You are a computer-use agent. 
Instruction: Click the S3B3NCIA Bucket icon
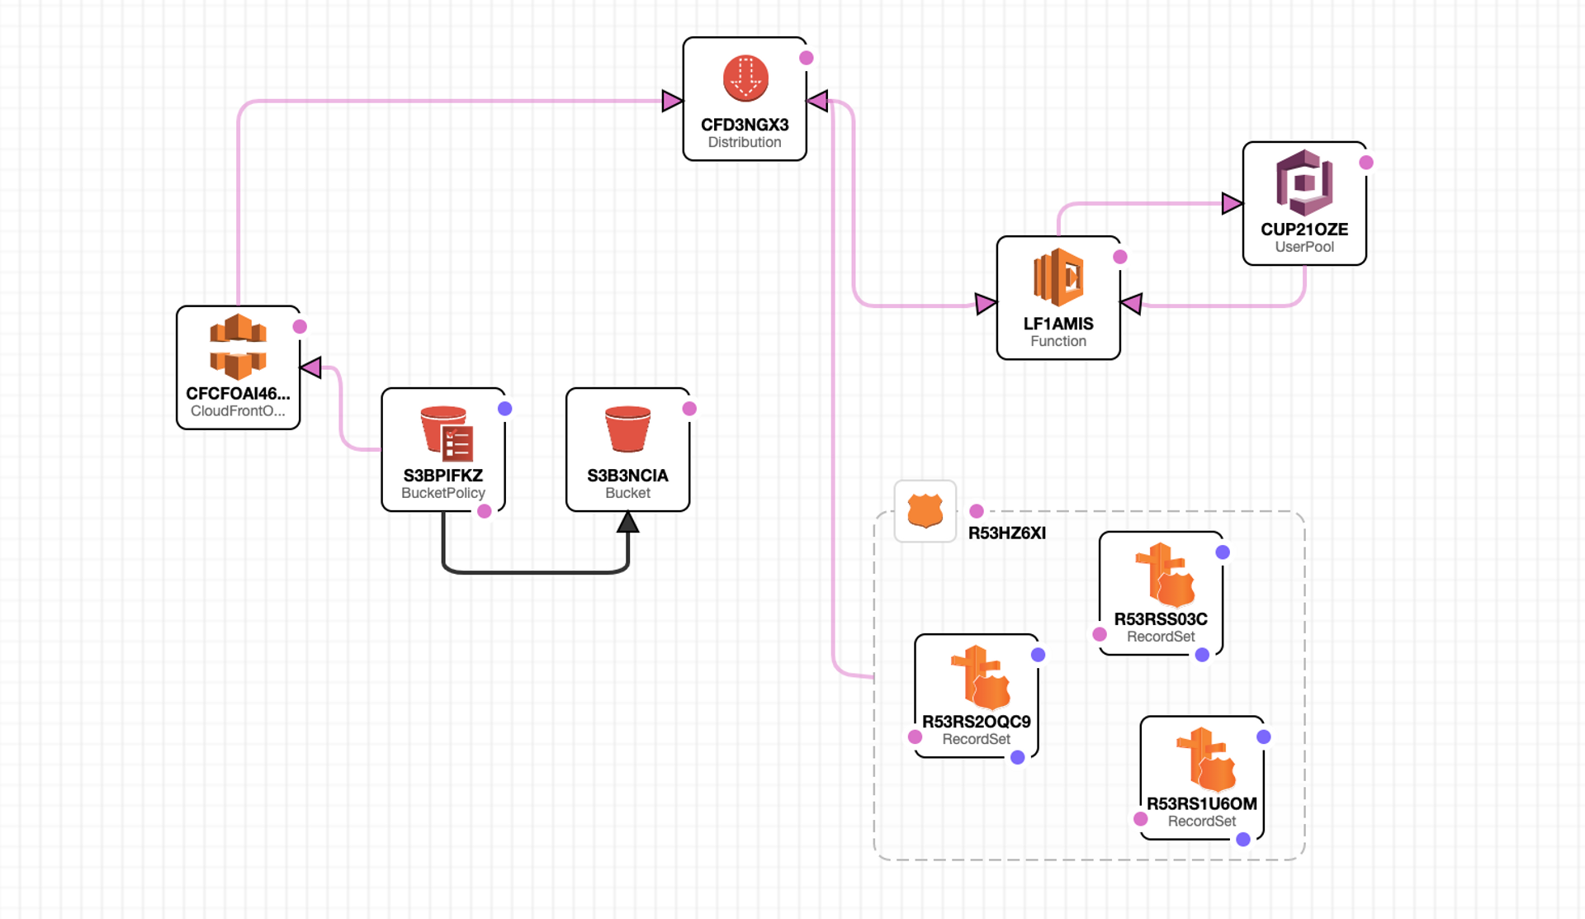click(627, 429)
